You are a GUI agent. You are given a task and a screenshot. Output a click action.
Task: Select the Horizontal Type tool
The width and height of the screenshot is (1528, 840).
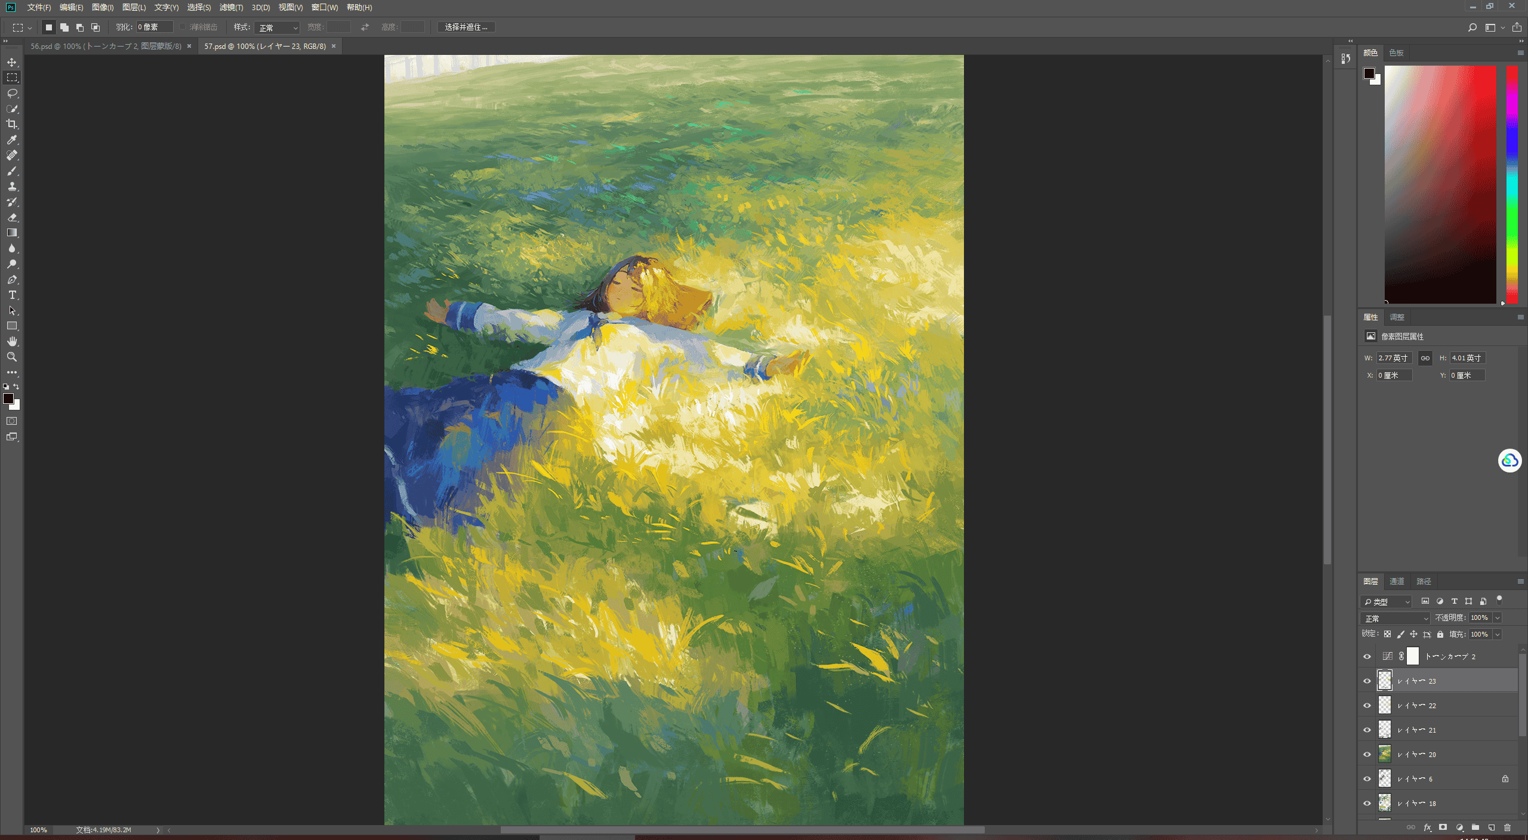point(12,295)
